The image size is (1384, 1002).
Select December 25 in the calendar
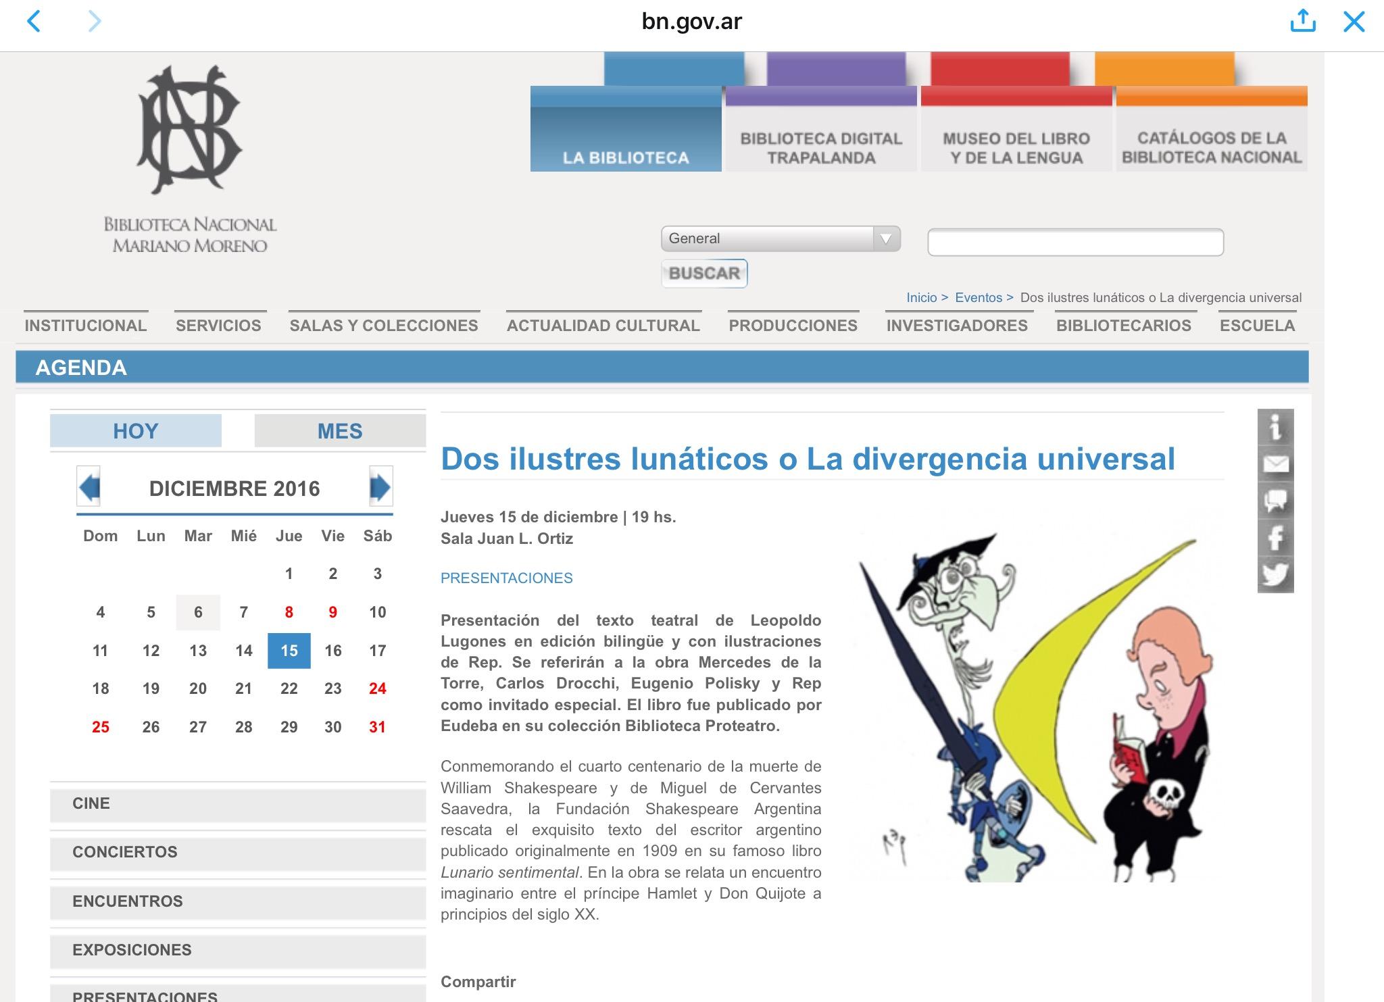tap(101, 727)
